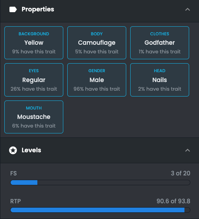Click the FS level label

point(13,173)
